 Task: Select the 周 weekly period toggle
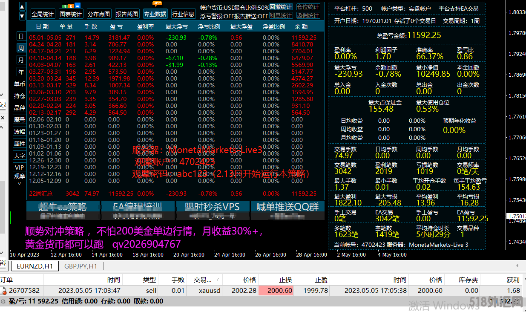point(21,48)
